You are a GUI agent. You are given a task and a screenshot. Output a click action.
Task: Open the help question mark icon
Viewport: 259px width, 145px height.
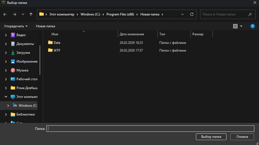click(252, 26)
